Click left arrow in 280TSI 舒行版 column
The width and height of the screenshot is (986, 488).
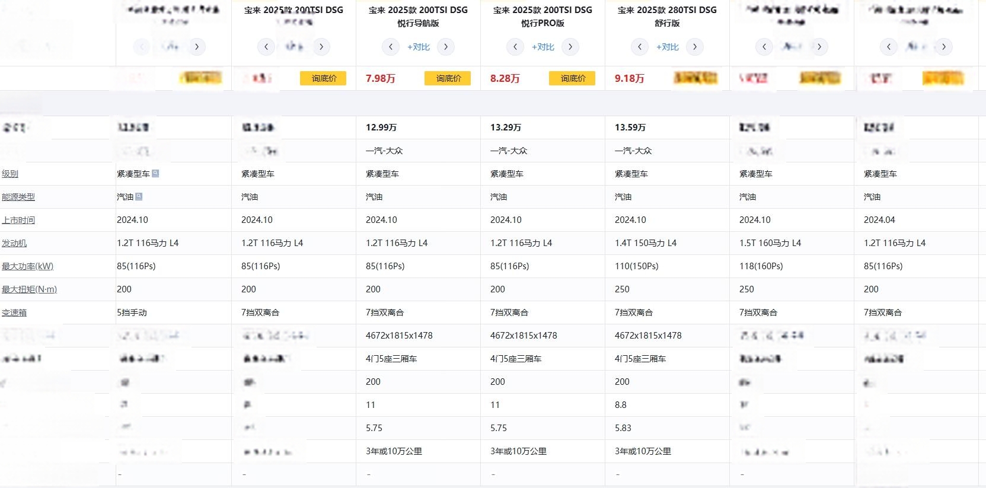(x=640, y=47)
